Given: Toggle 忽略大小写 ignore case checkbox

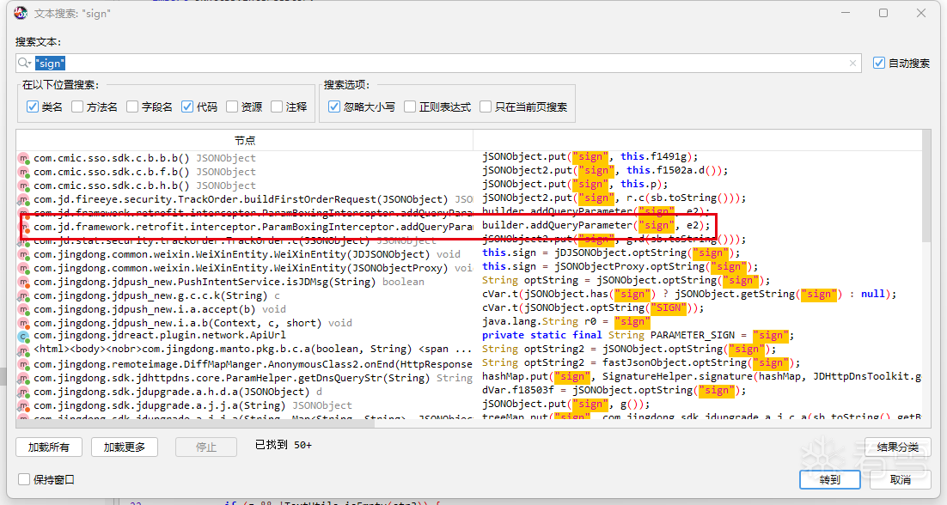Looking at the screenshot, I should [x=334, y=106].
